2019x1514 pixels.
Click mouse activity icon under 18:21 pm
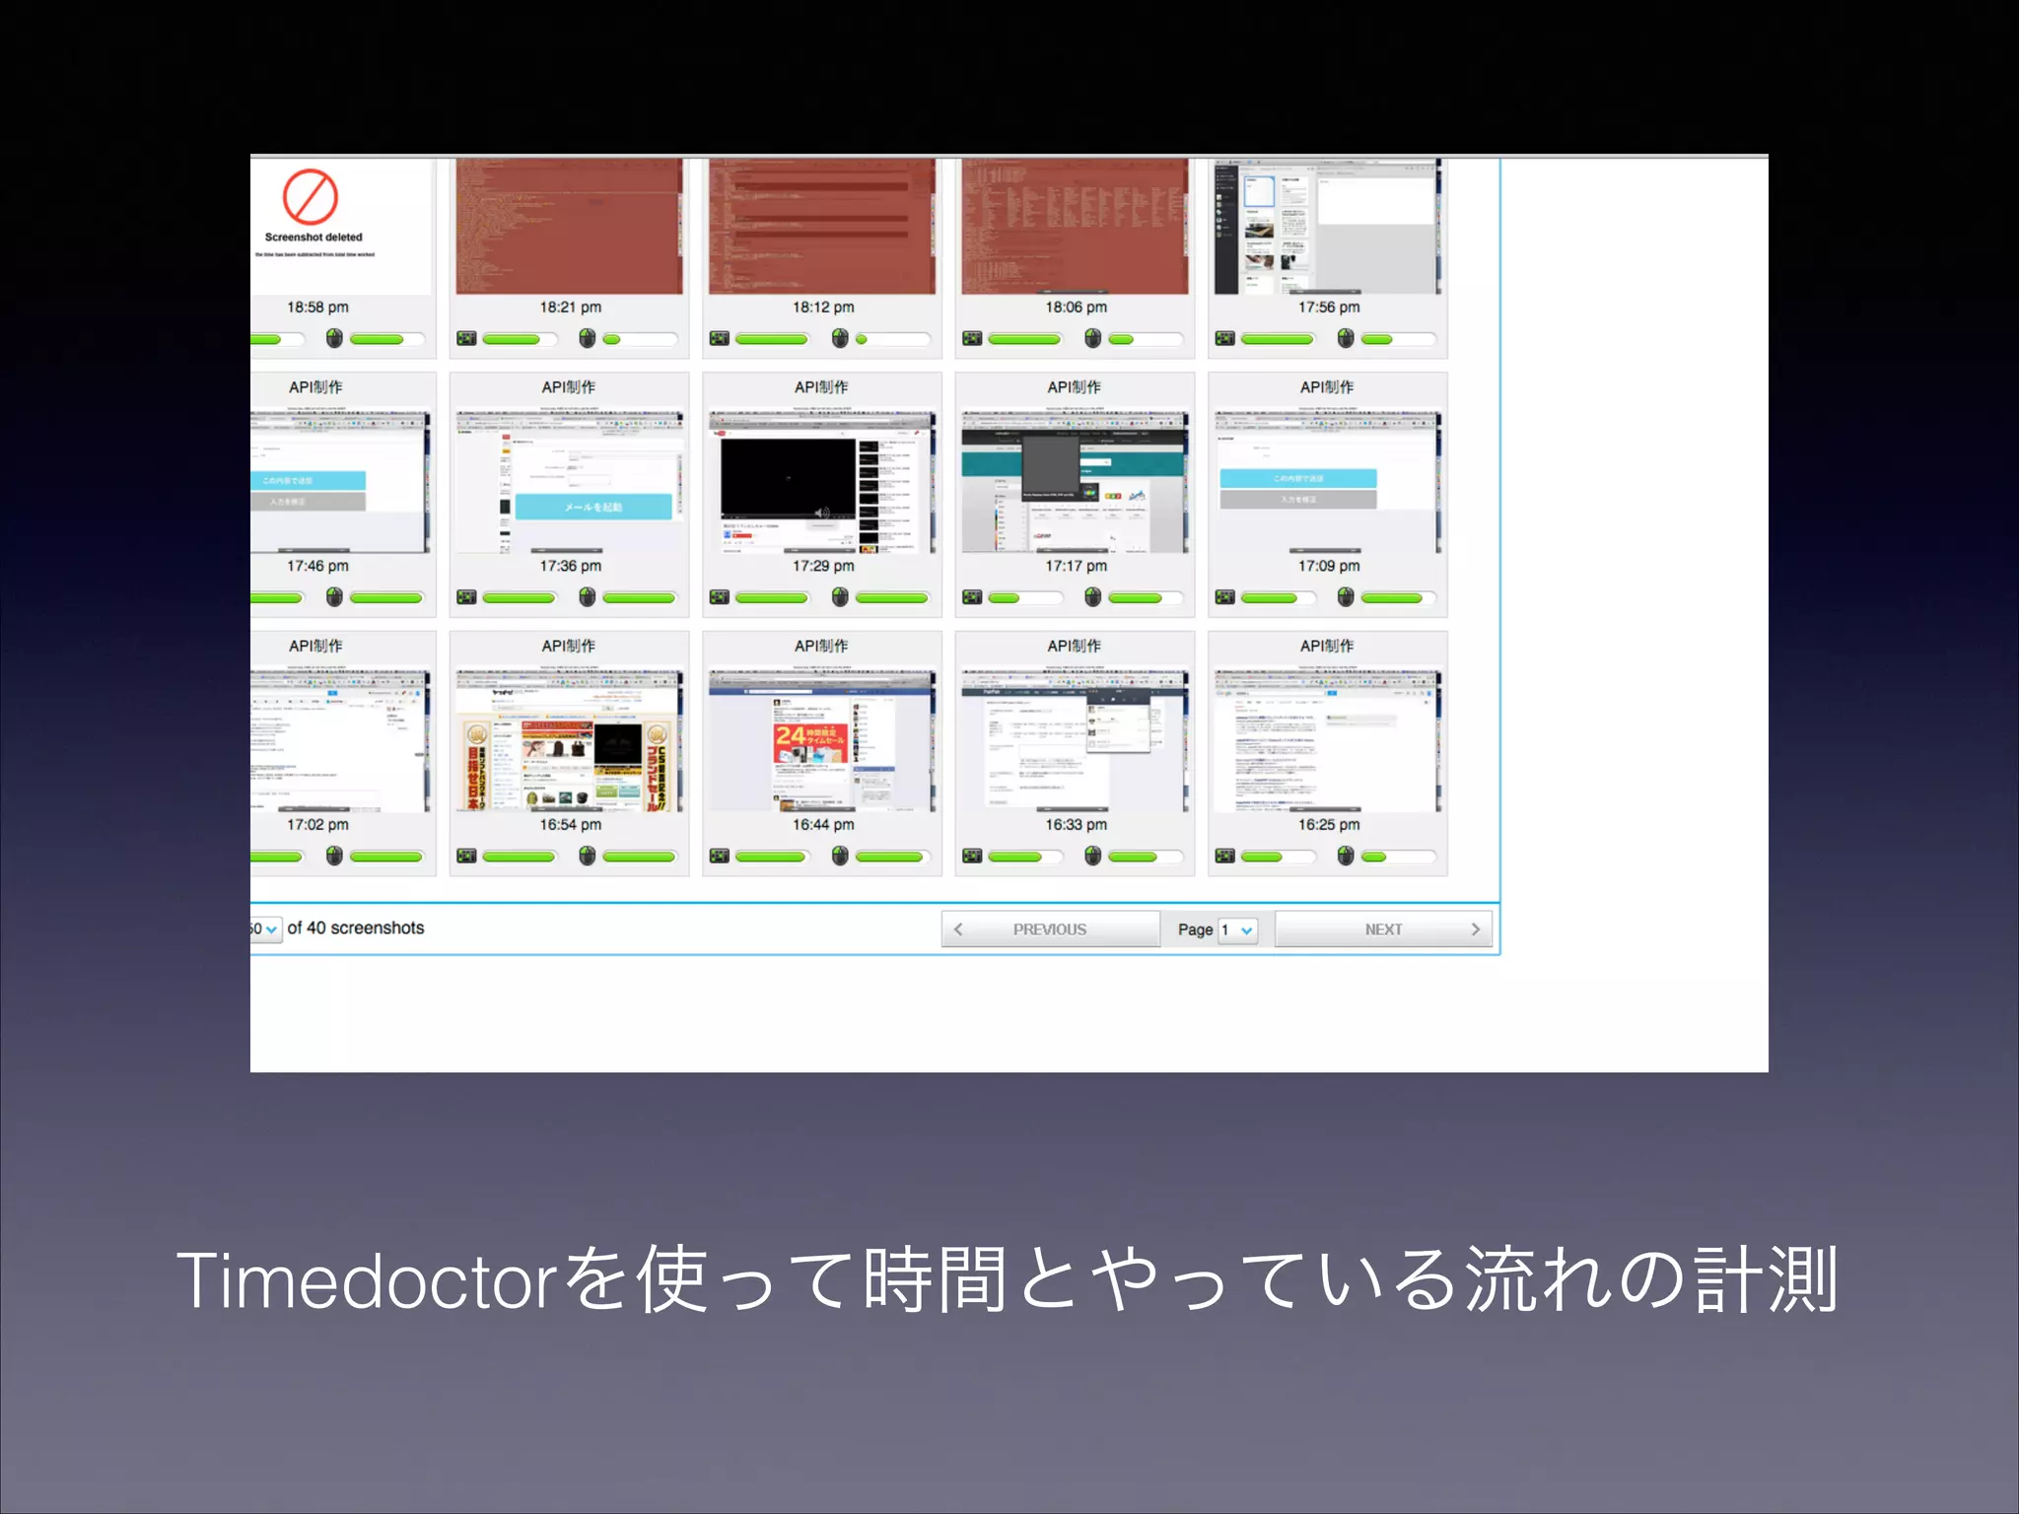[588, 339]
